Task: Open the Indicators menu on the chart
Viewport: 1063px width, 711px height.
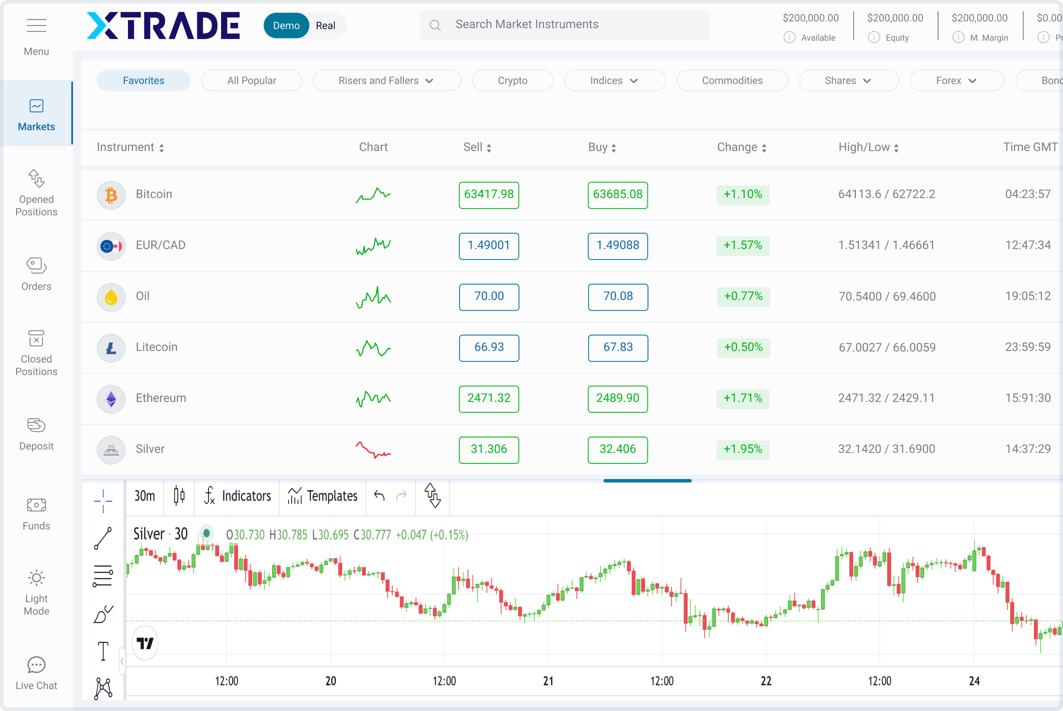Action: 237,497
